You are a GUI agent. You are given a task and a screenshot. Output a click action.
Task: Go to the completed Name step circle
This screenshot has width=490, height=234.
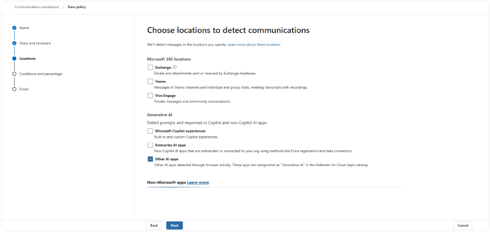(x=14, y=28)
